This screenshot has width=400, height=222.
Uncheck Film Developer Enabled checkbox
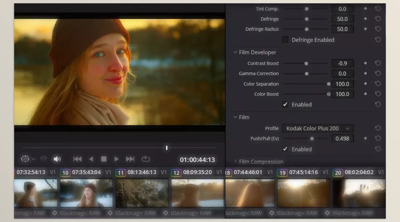(x=285, y=104)
